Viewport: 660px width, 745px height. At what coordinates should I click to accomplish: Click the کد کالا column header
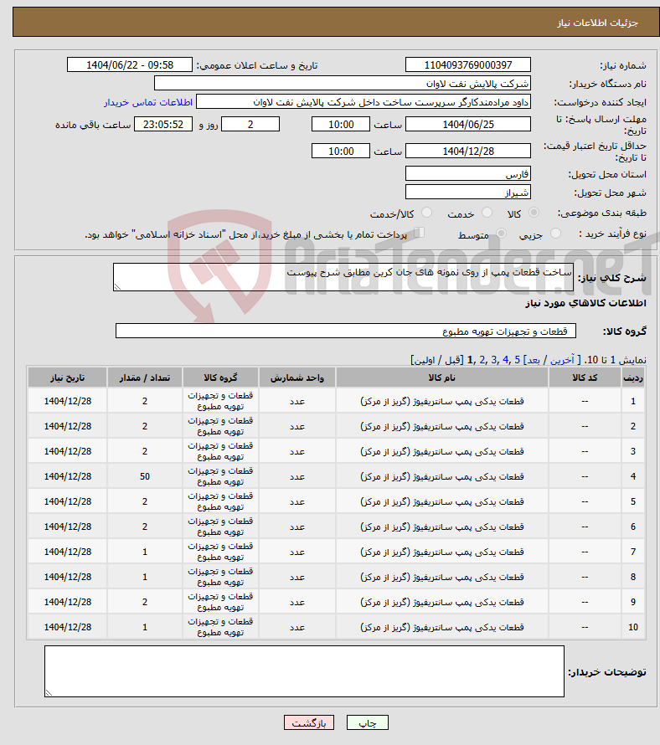[585, 378]
